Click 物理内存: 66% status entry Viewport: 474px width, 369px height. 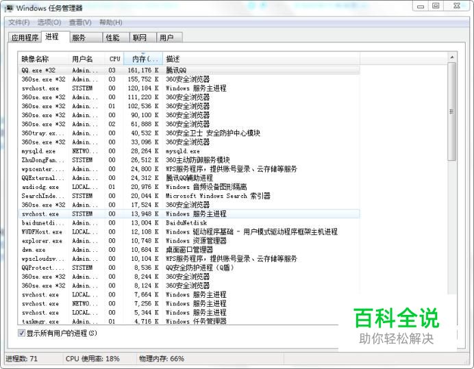pos(162,359)
